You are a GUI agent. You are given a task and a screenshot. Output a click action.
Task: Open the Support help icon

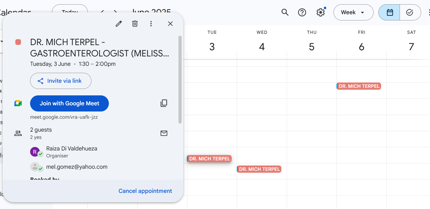[302, 12]
